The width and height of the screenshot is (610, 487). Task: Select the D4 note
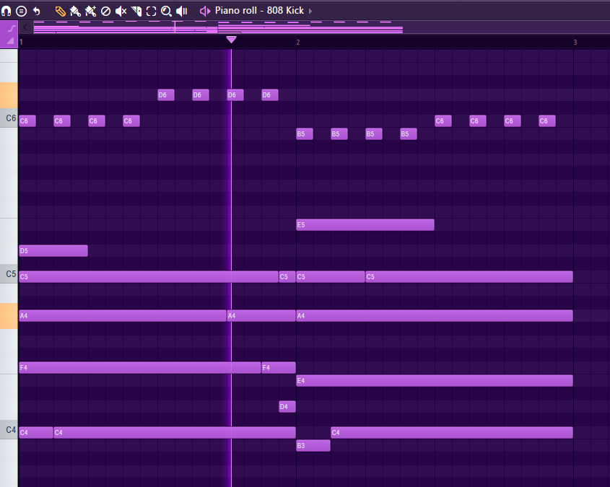287,406
